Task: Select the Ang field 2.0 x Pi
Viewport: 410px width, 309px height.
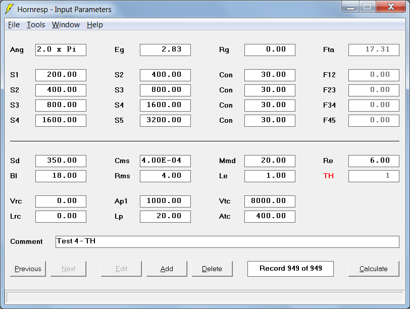Action: tap(61, 50)
